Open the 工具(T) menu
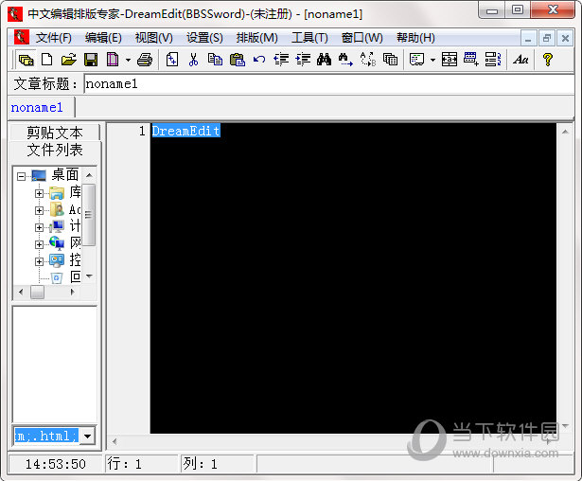 tap(309, 38)
